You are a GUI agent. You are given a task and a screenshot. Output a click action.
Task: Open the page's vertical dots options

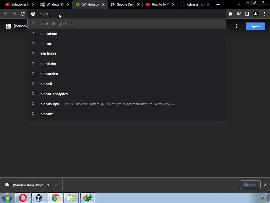click(x=236, y=26)
